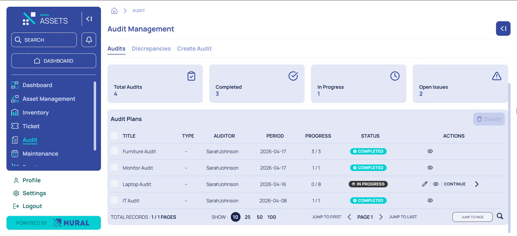Click the Profile person icon
This screenshot has height=236, width=517.
coord(16,180)
